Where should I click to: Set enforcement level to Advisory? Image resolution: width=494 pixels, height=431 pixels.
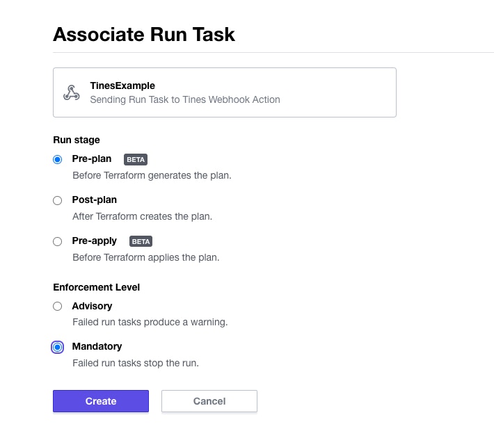(57, 306)
